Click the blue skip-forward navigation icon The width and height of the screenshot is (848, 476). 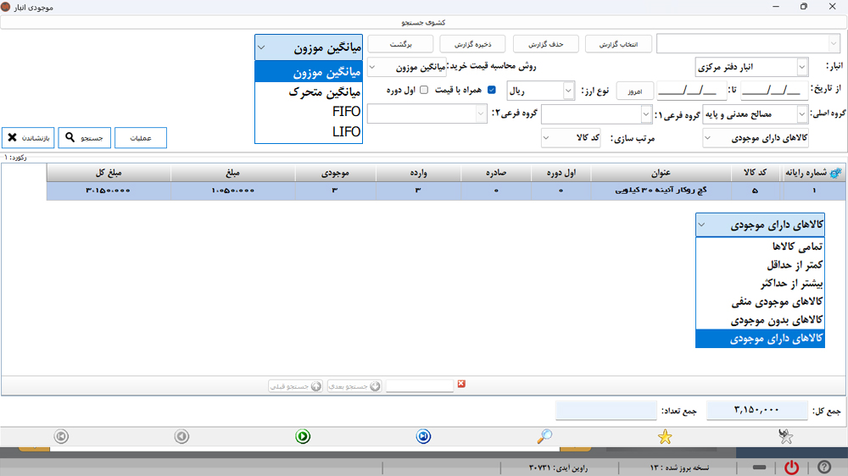point(424,436)
